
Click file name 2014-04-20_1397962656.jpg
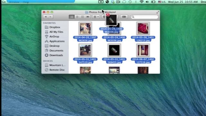[85, 39]
